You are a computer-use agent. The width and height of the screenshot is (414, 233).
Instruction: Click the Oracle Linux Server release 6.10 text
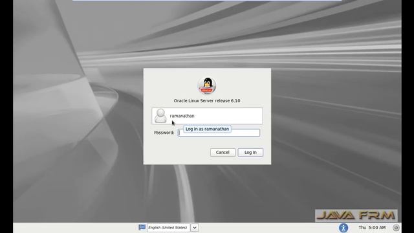(x=207, y=101)
